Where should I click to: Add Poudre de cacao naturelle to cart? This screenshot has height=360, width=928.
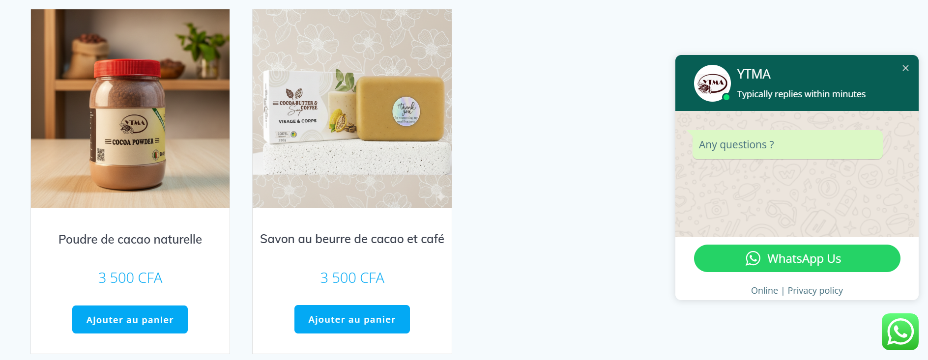(x=130, y=320)
